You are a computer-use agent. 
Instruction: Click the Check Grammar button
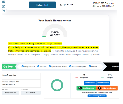tap(86, 88)
